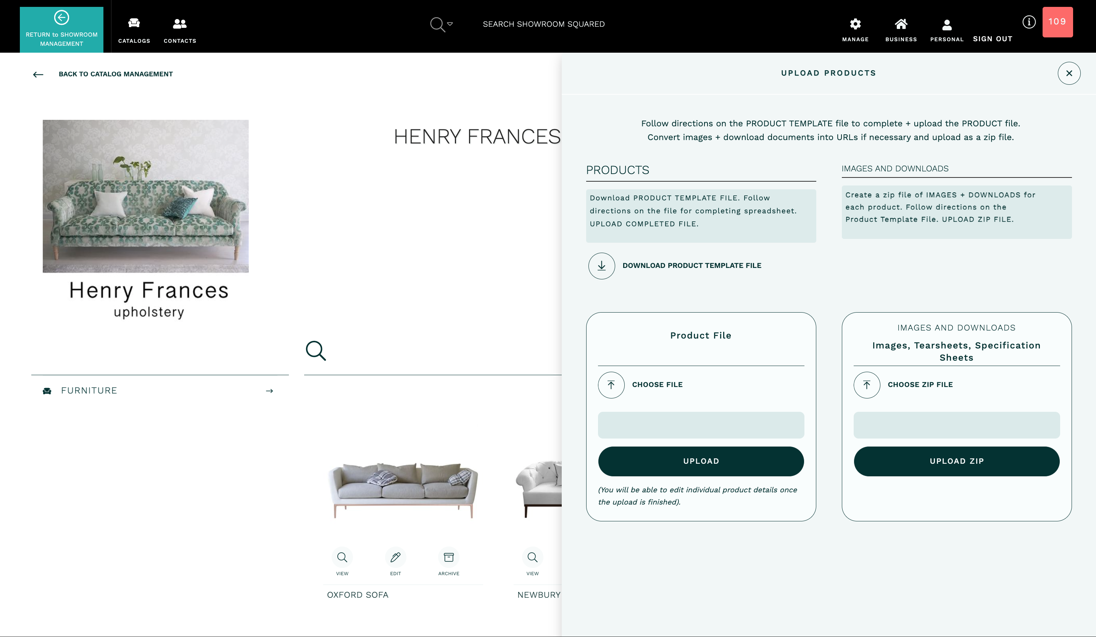Open the Manage gear icon
Viewport: 1096px width, 637px height.
click(x=855, y=24)
